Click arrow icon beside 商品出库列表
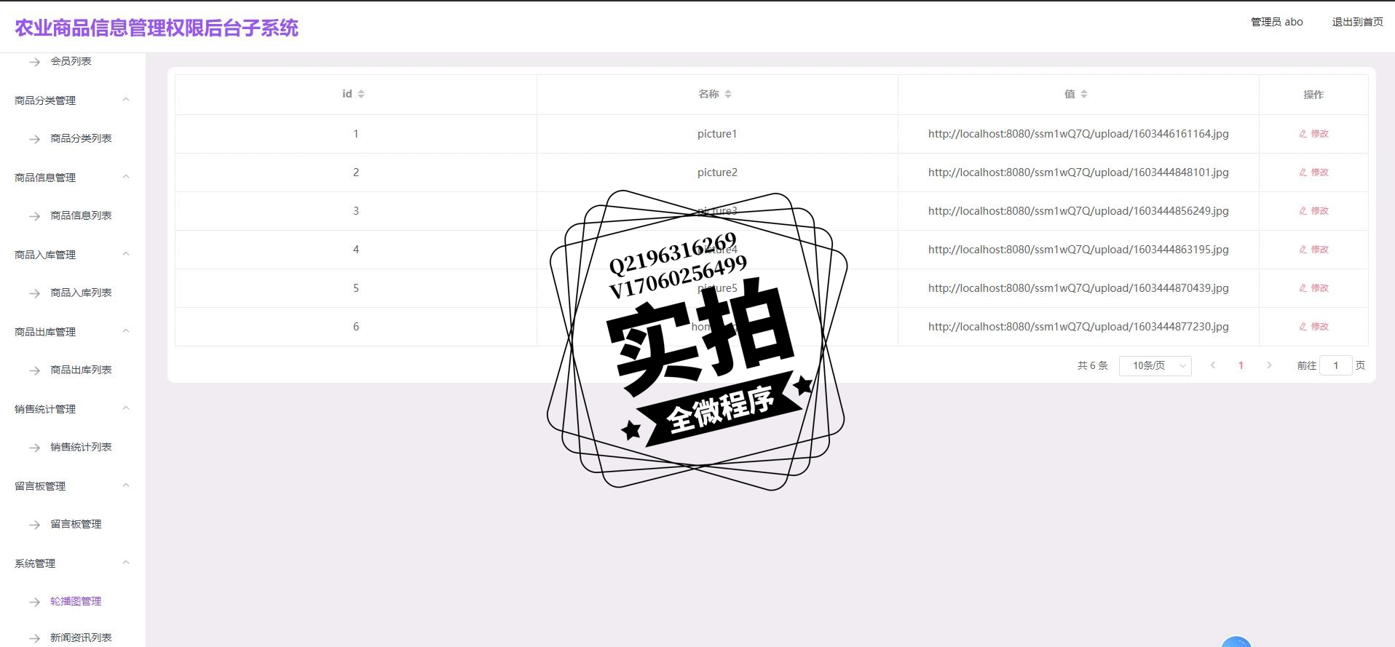 pos(34,370)
